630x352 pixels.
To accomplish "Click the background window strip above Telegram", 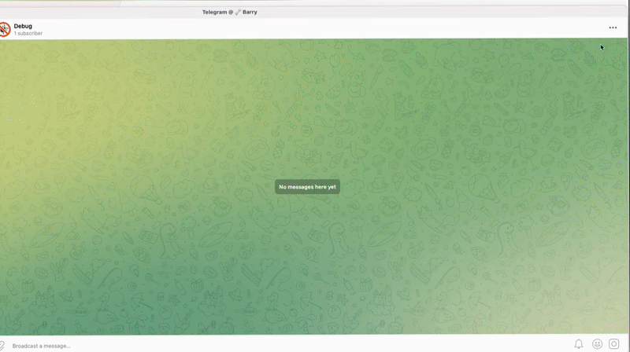I will [315, 2].
